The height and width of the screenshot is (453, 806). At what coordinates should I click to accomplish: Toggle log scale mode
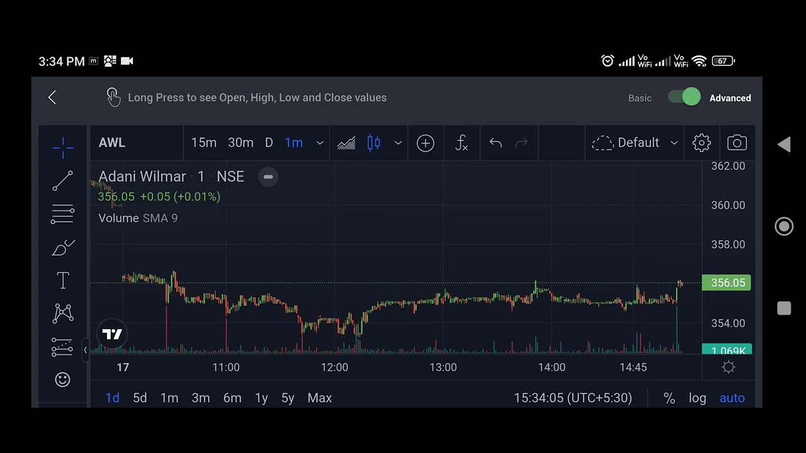(697, 398)
